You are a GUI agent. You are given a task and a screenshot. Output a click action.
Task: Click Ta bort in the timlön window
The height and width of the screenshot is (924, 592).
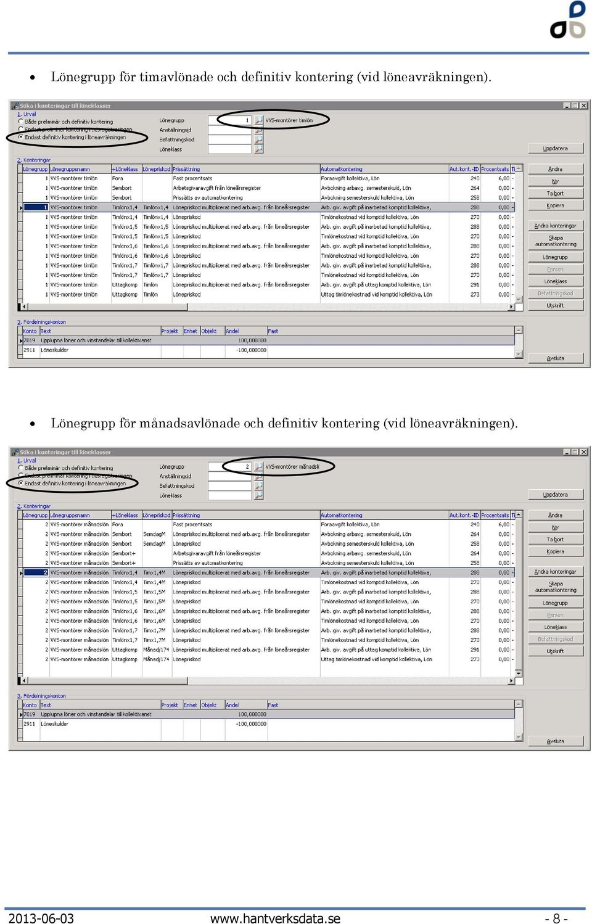(x=556, y=194)
